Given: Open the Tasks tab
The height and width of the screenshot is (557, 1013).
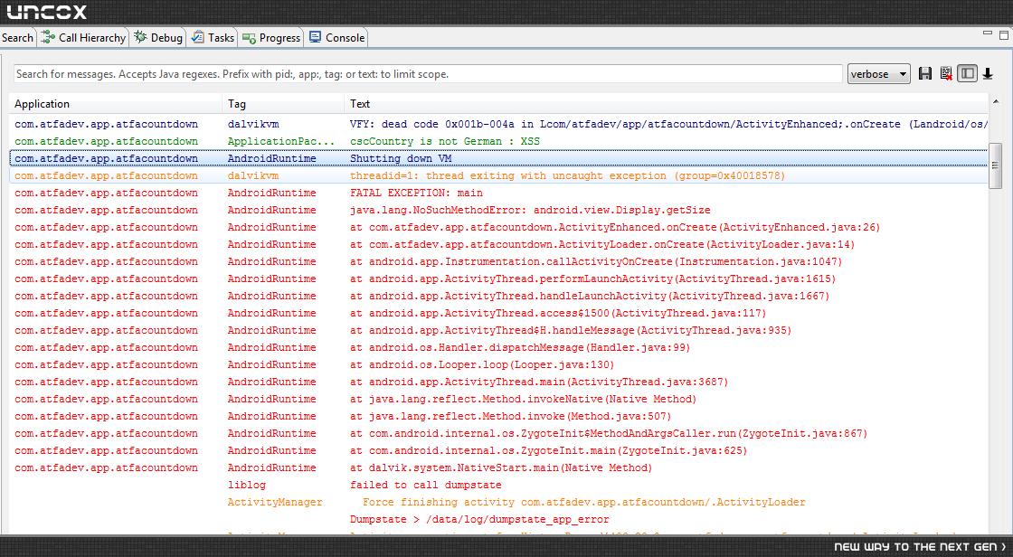Looking at the screenshot, I should coord(213,37).
